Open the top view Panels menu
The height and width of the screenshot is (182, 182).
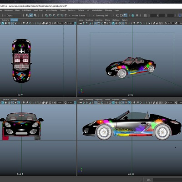point(14,20)
